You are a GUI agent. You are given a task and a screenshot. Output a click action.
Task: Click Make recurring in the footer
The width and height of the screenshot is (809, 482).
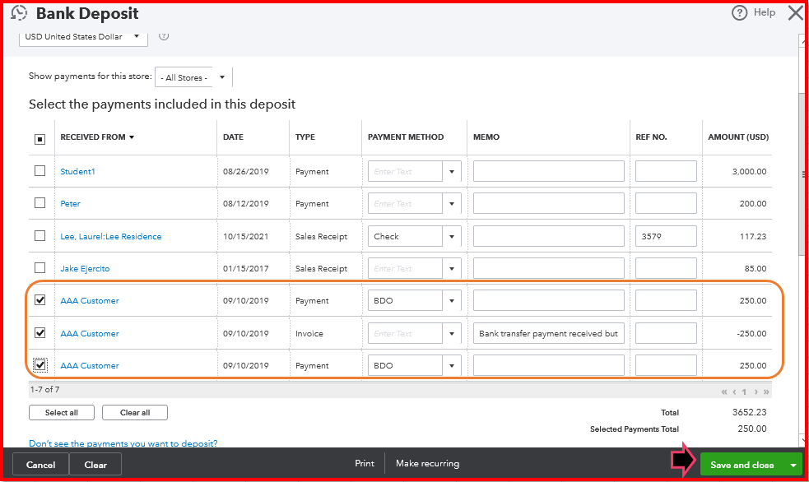pyautogui.click(x=427, y=463)
